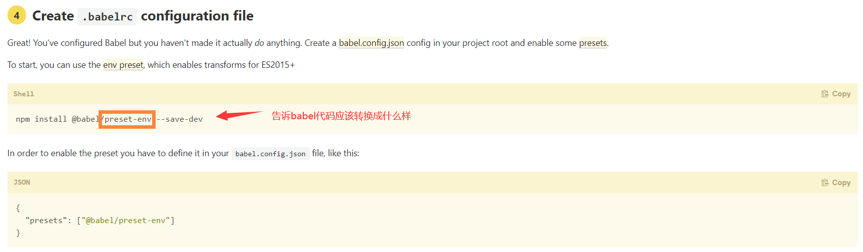Open the babel.config.json link in paragraph
This screenshot has width=863, height=252.
coord(371,43)
